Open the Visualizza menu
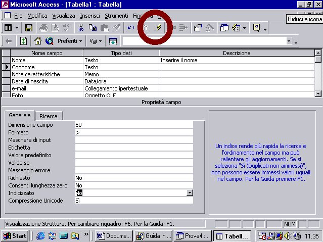323x242 pixels. (x=64, y=16)
